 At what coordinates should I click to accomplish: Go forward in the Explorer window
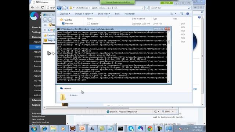coord(64,8)
